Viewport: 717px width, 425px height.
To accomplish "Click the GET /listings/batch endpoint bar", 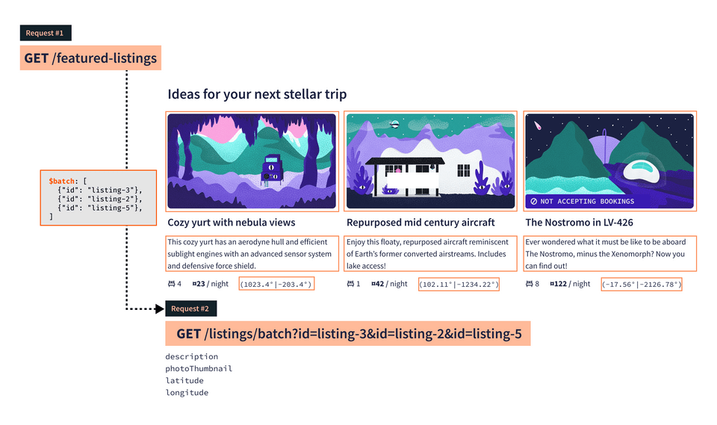I will point(348,334).
